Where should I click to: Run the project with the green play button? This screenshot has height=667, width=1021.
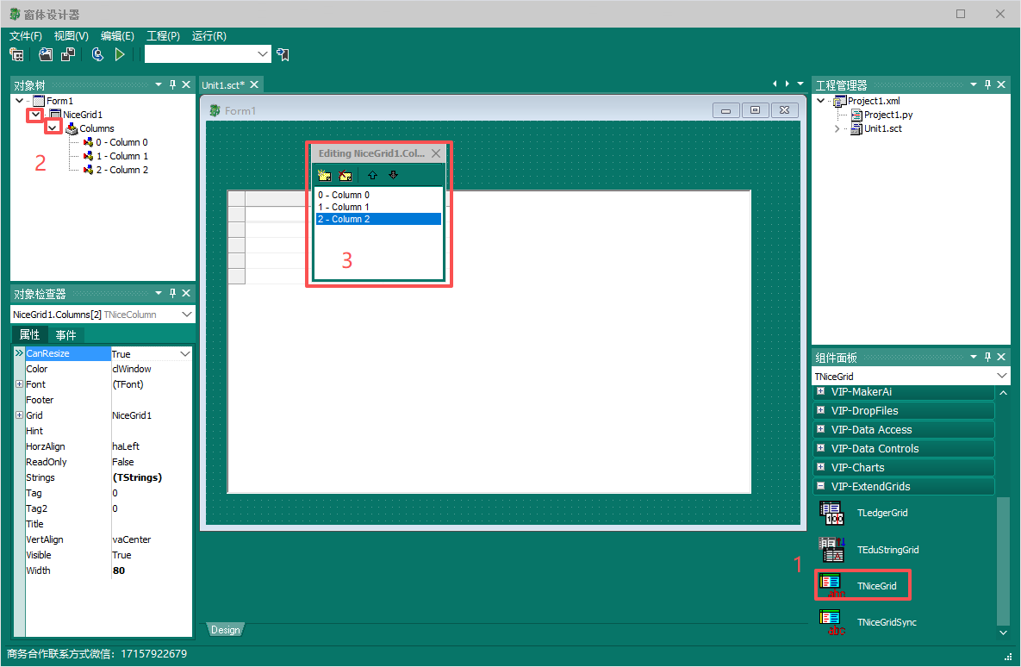[120, 54]
